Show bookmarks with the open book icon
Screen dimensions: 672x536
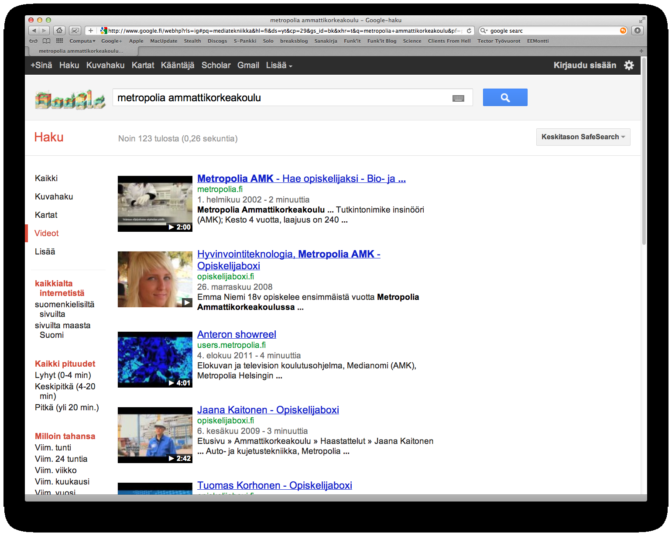[46, 41]
